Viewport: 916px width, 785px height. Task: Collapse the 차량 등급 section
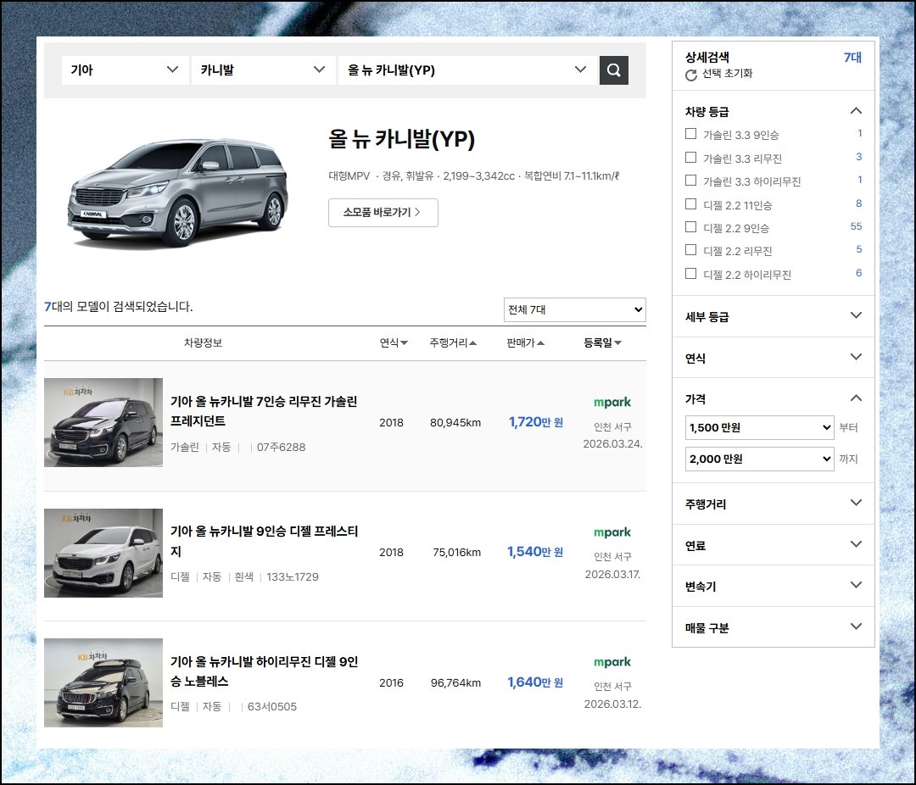click(856, 111)
